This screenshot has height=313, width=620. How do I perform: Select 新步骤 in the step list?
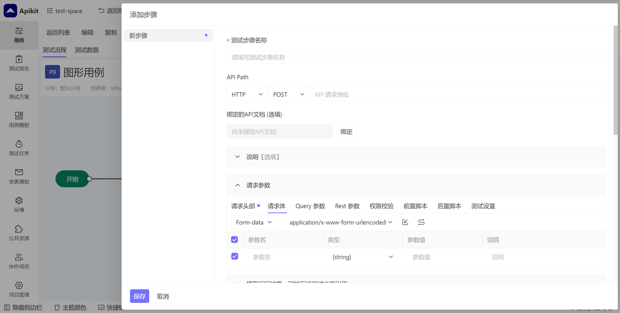pos(168,35)
